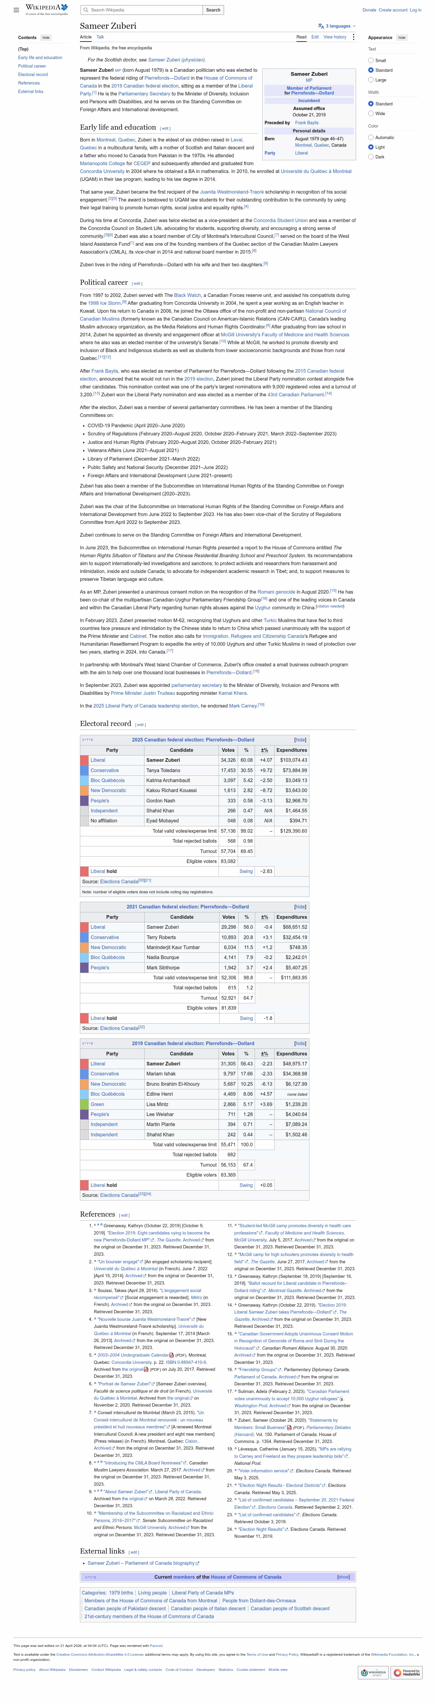Screen dimensions: 436x1706
Task: Select the Read tab
Action: tap(301, 37)
